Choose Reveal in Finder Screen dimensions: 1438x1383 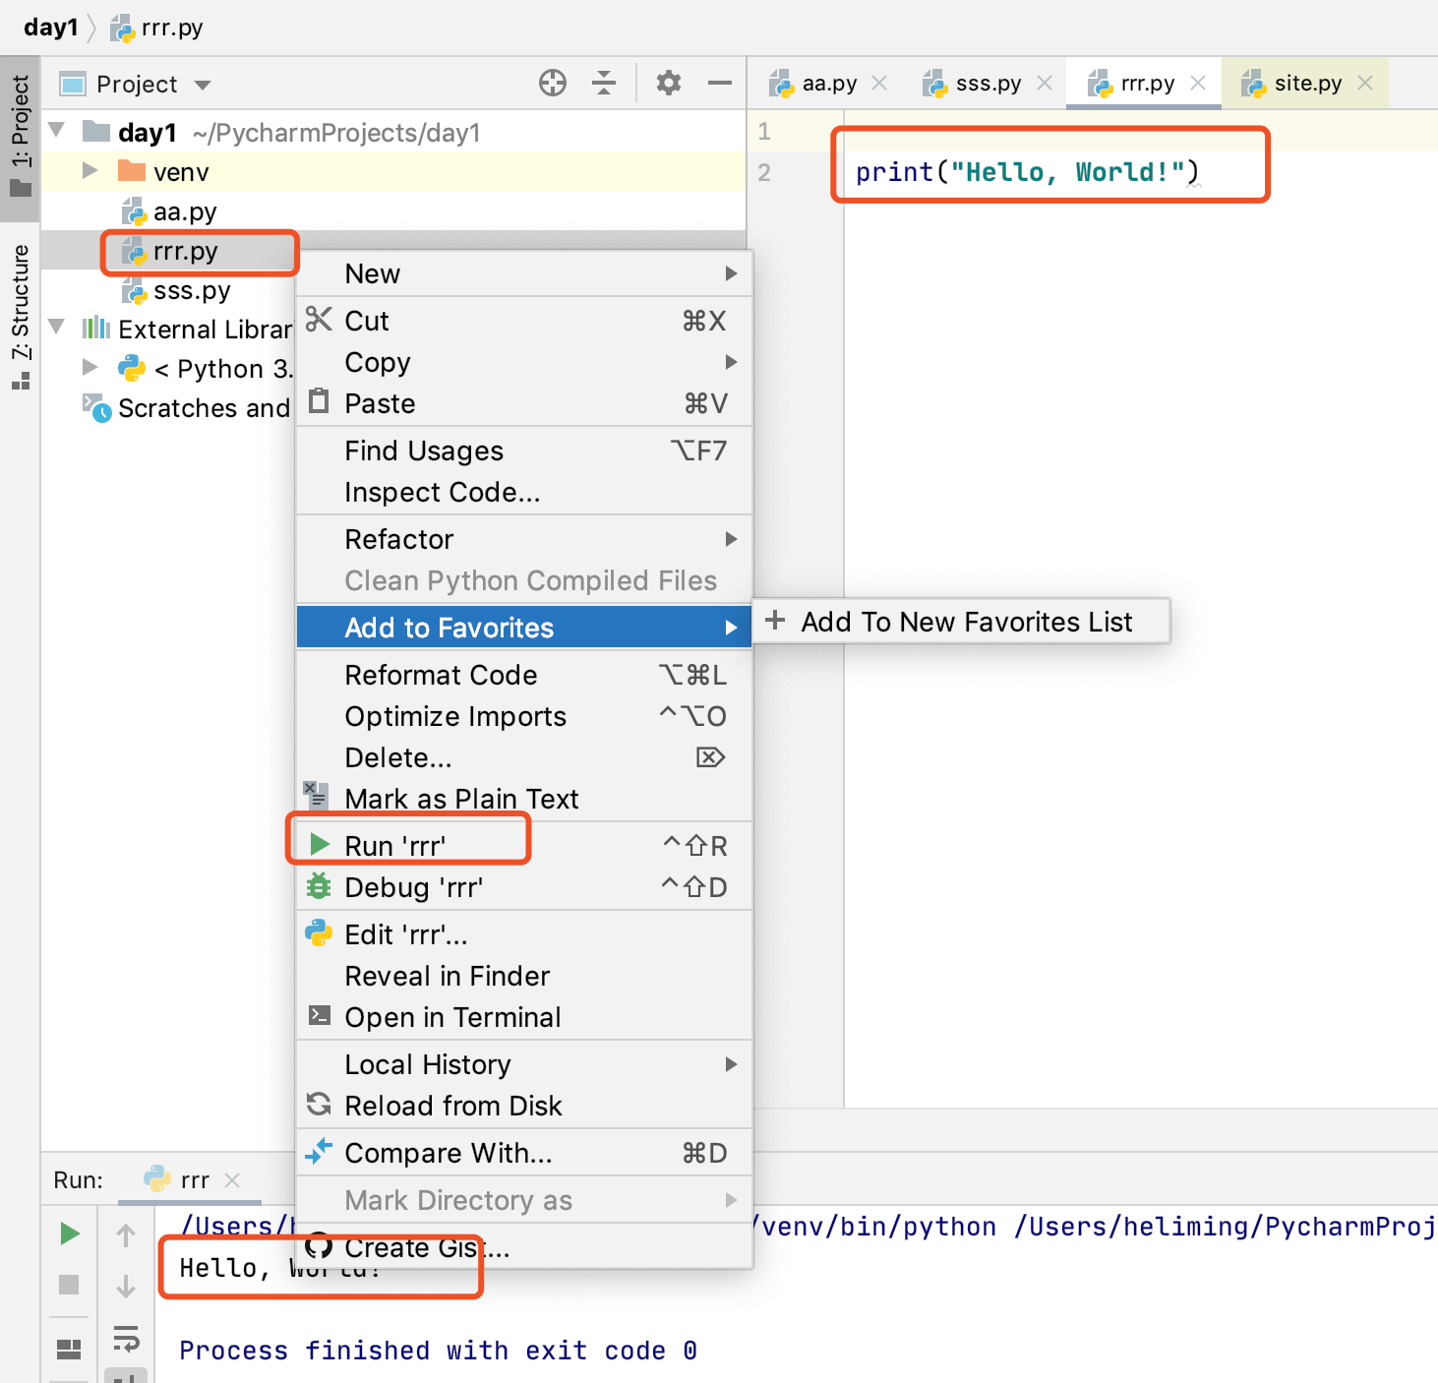coord(524,976)
